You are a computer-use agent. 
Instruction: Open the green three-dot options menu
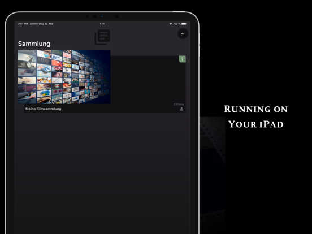click(x=182, y=59)
